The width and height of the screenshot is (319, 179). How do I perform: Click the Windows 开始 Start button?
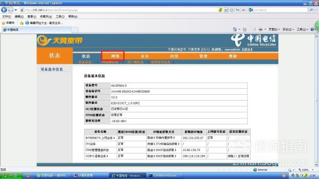(x=11, y=176)
